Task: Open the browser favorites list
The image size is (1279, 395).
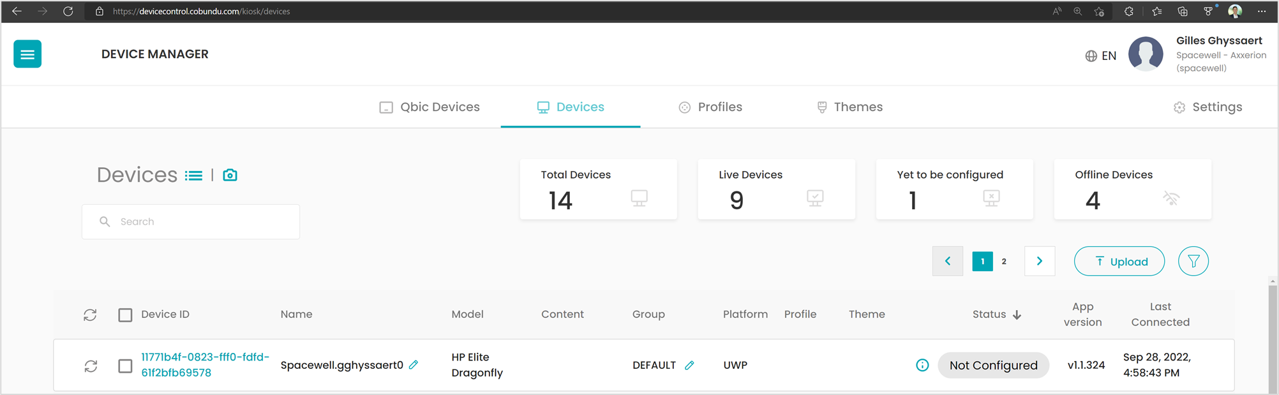Action: click(1156, 11)
